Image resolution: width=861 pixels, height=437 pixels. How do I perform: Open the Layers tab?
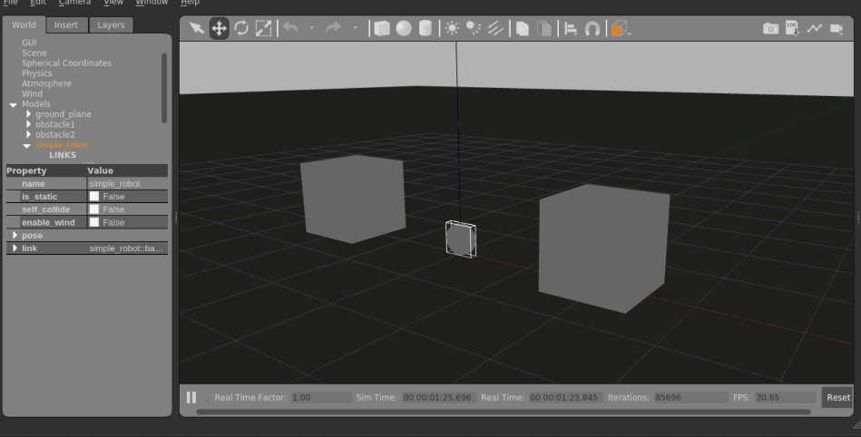pyautogui.click(x=111, y=24)
